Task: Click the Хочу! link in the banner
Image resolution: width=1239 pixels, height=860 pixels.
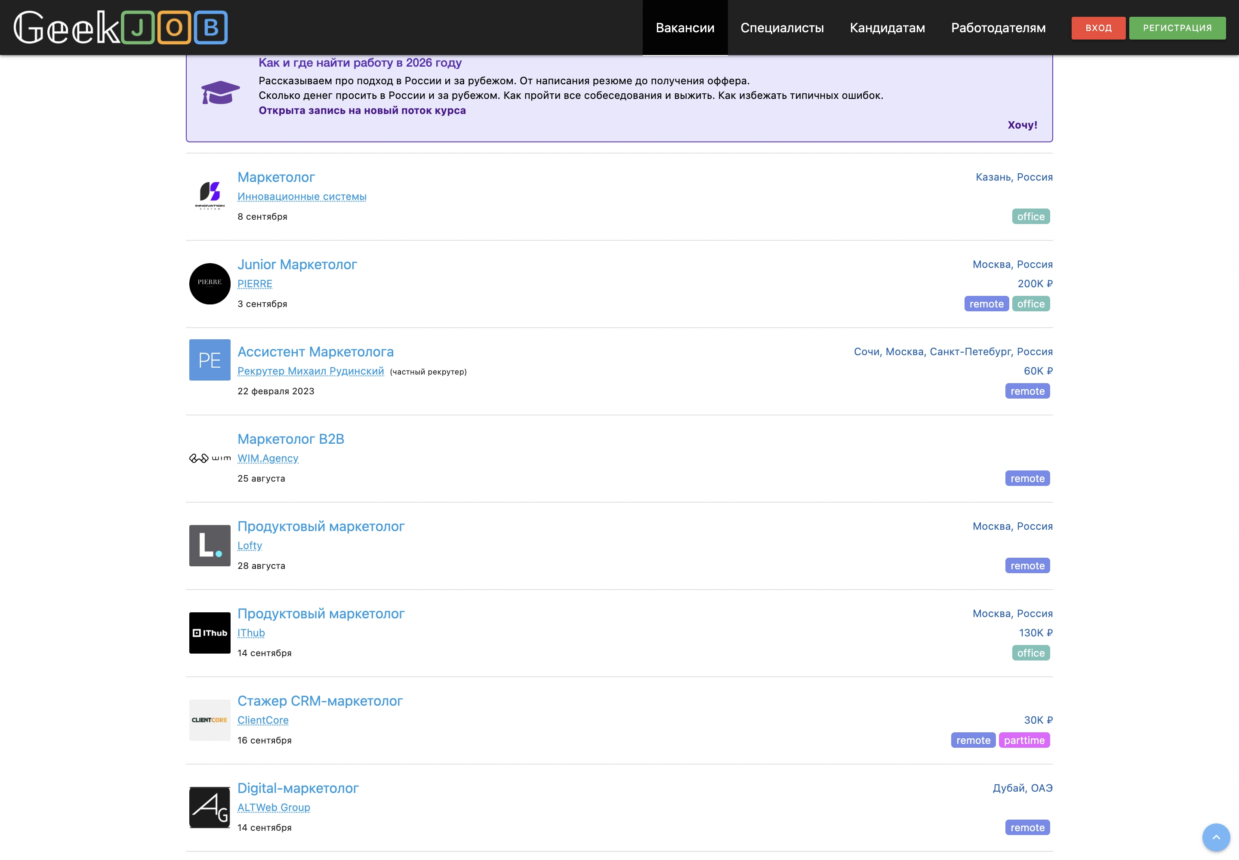Action: (x=1022, y=125)
